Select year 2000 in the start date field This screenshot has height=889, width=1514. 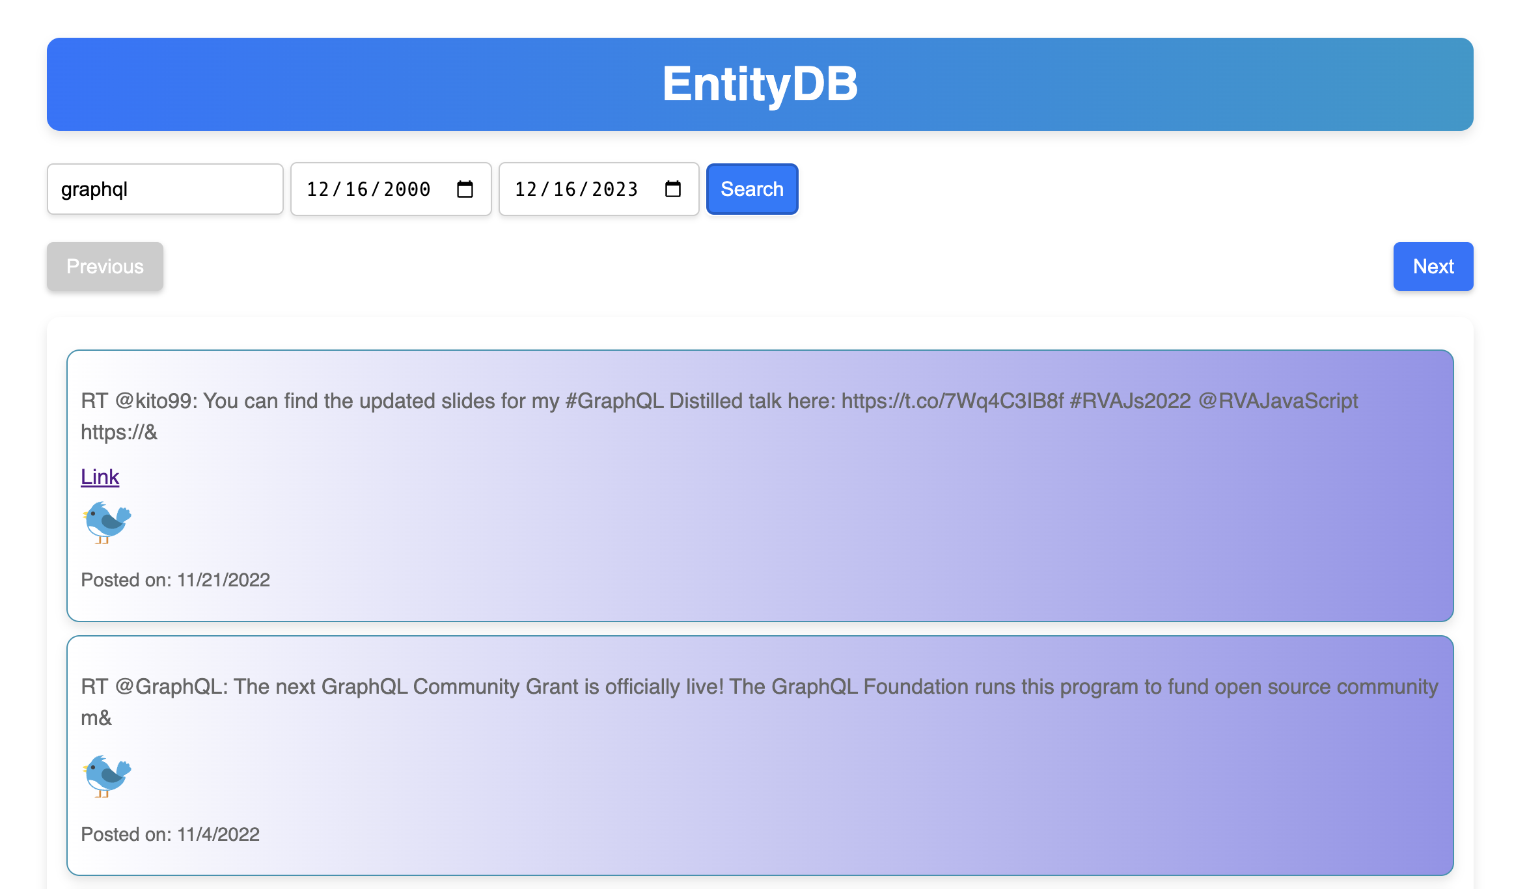point(407,189)
